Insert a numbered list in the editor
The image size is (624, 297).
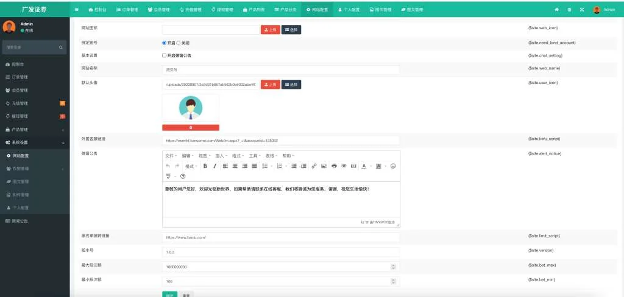click(279, 166)
